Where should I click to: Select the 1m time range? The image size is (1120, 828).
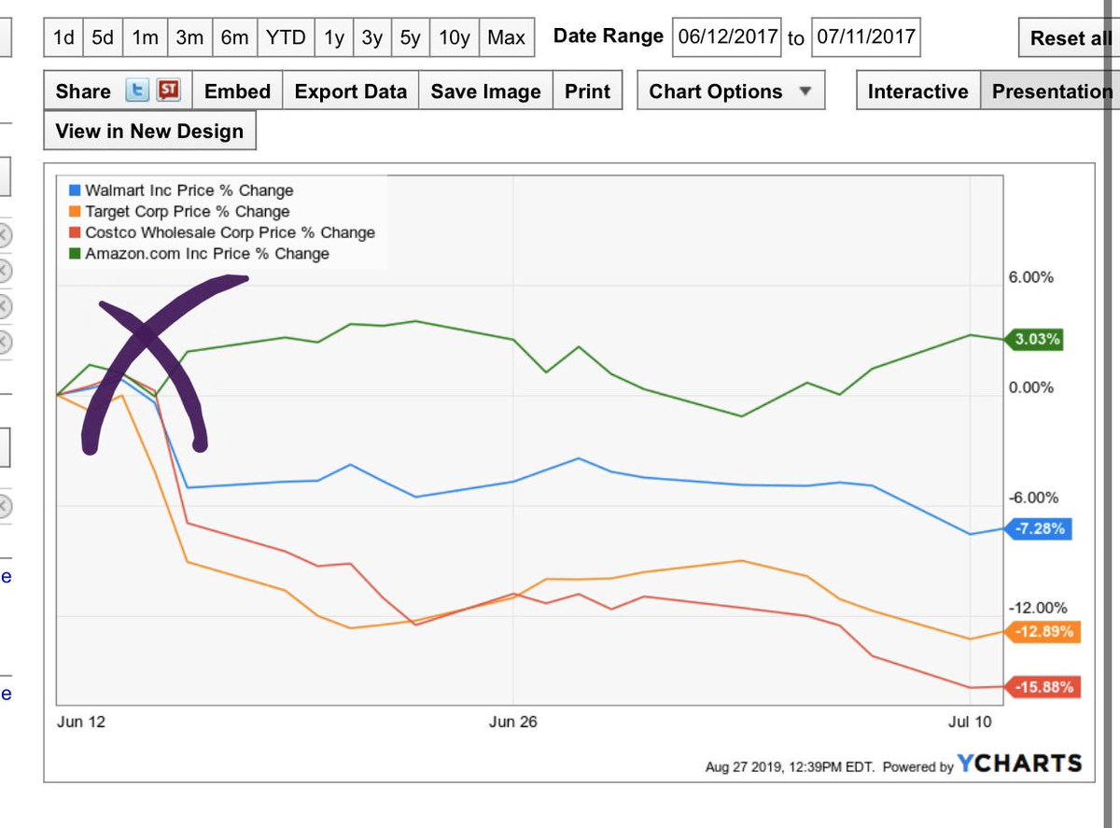[146, 38]
